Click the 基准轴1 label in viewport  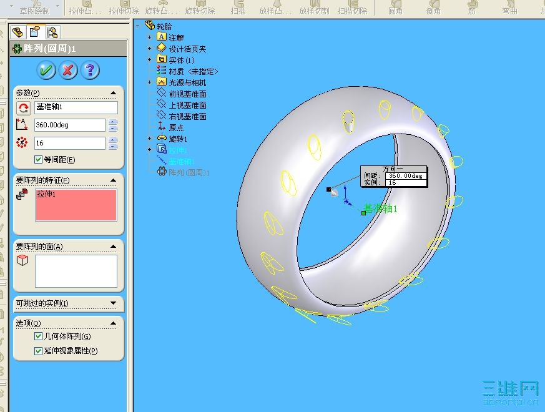pos(380,208)
